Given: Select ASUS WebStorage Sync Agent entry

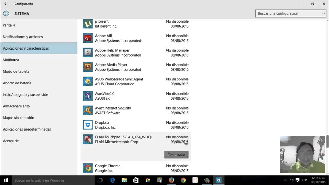Looking at the screenshot, I should (136, 81).
